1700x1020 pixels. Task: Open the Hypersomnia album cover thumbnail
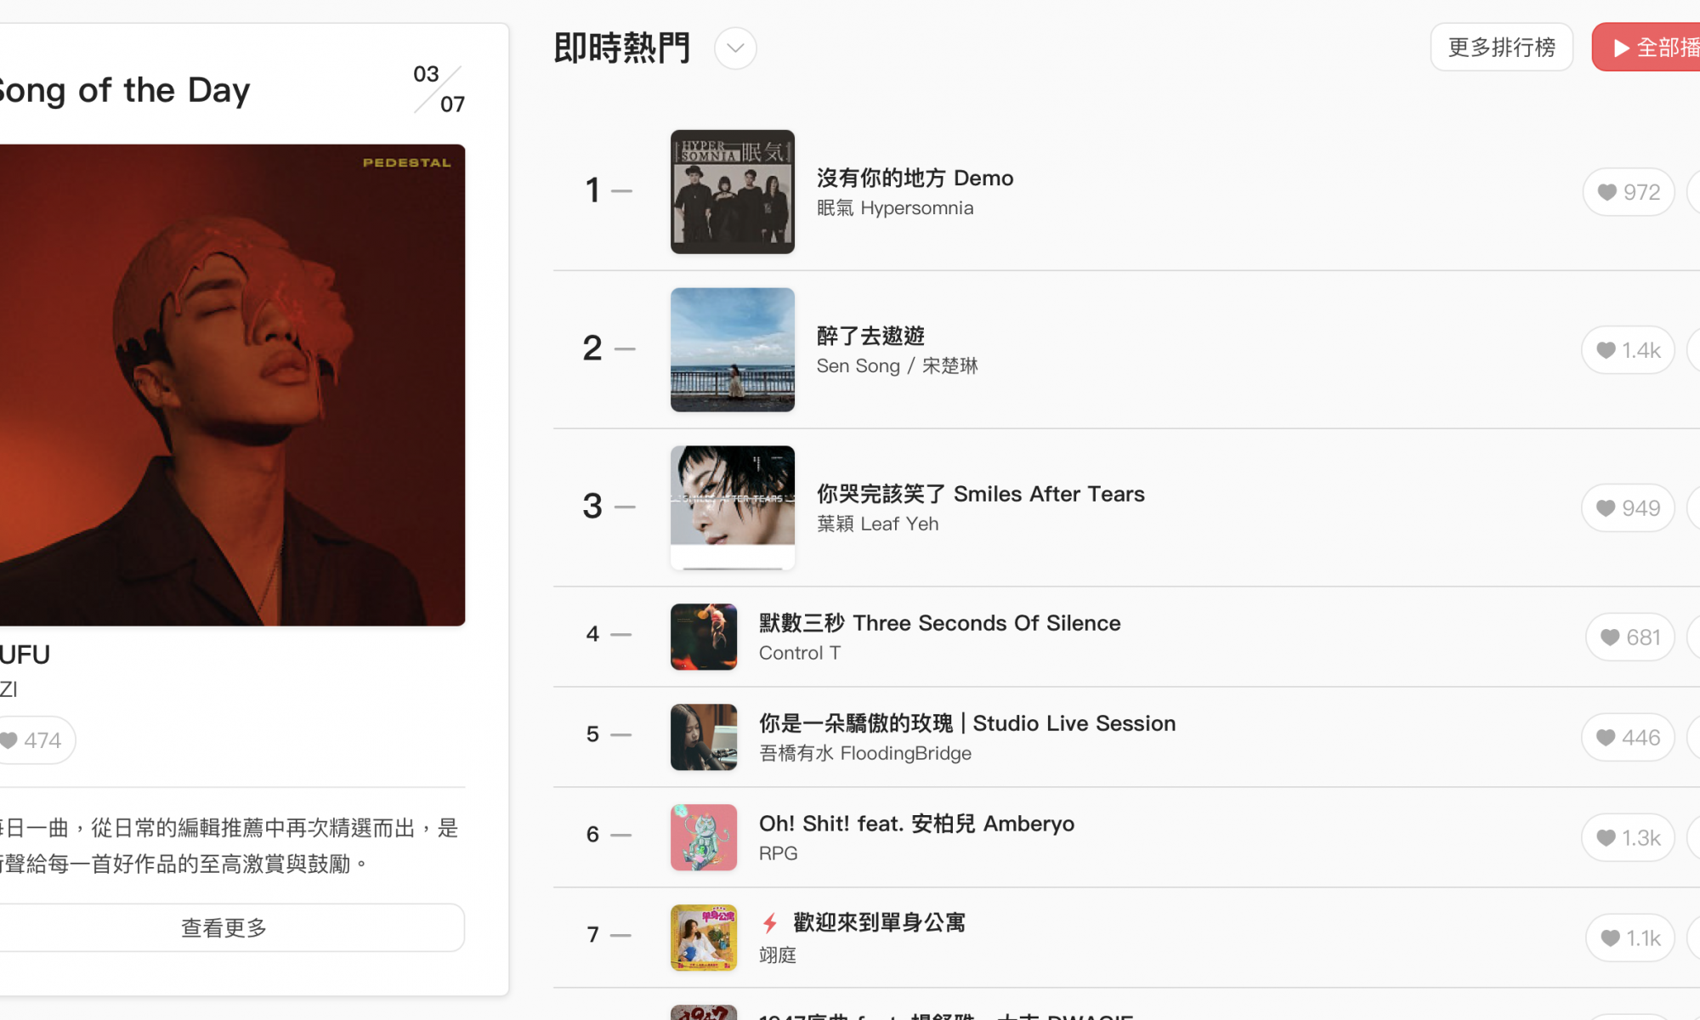[x=733, y=192]
